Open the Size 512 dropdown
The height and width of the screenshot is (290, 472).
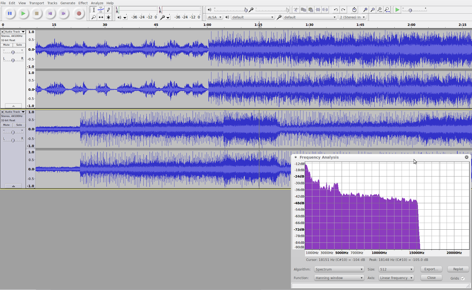[396, 269]
